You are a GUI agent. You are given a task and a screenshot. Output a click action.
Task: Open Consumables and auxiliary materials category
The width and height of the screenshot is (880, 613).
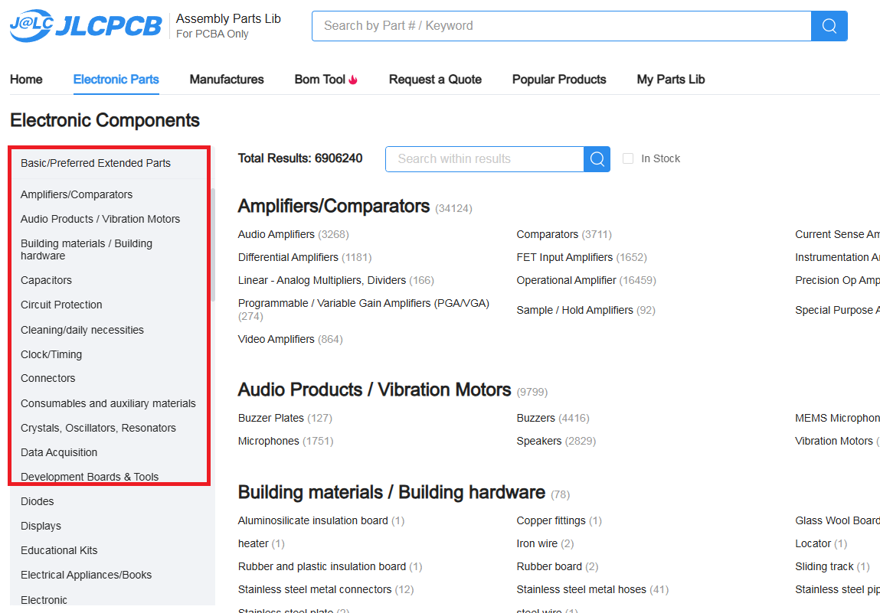point(108,404)
